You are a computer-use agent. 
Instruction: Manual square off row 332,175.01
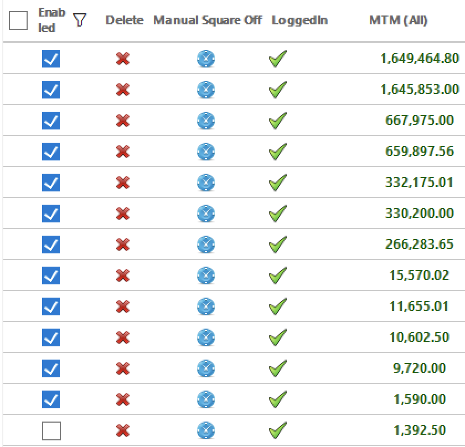click(206, 183)
